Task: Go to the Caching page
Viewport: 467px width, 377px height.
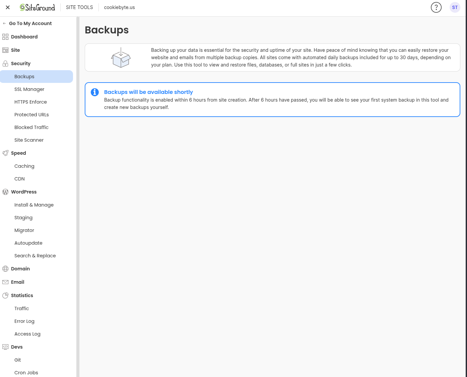Action: [x=24, y=166]
